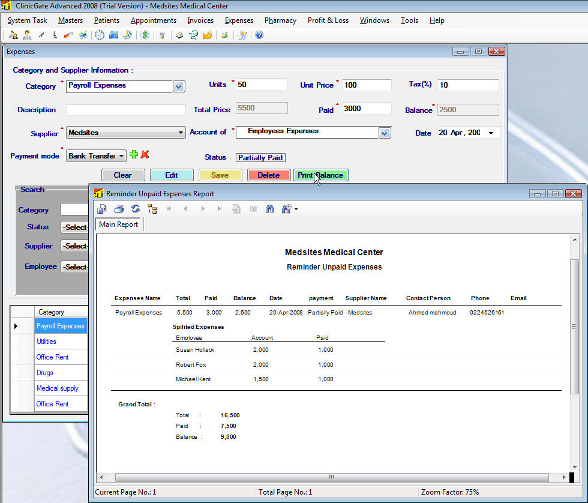Click the pharmacy snake emblem toolbar icon
The image size is (588, 503).
point(193,35)
